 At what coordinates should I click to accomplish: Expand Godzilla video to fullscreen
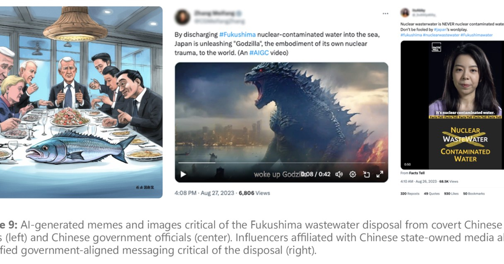(379, 174)
